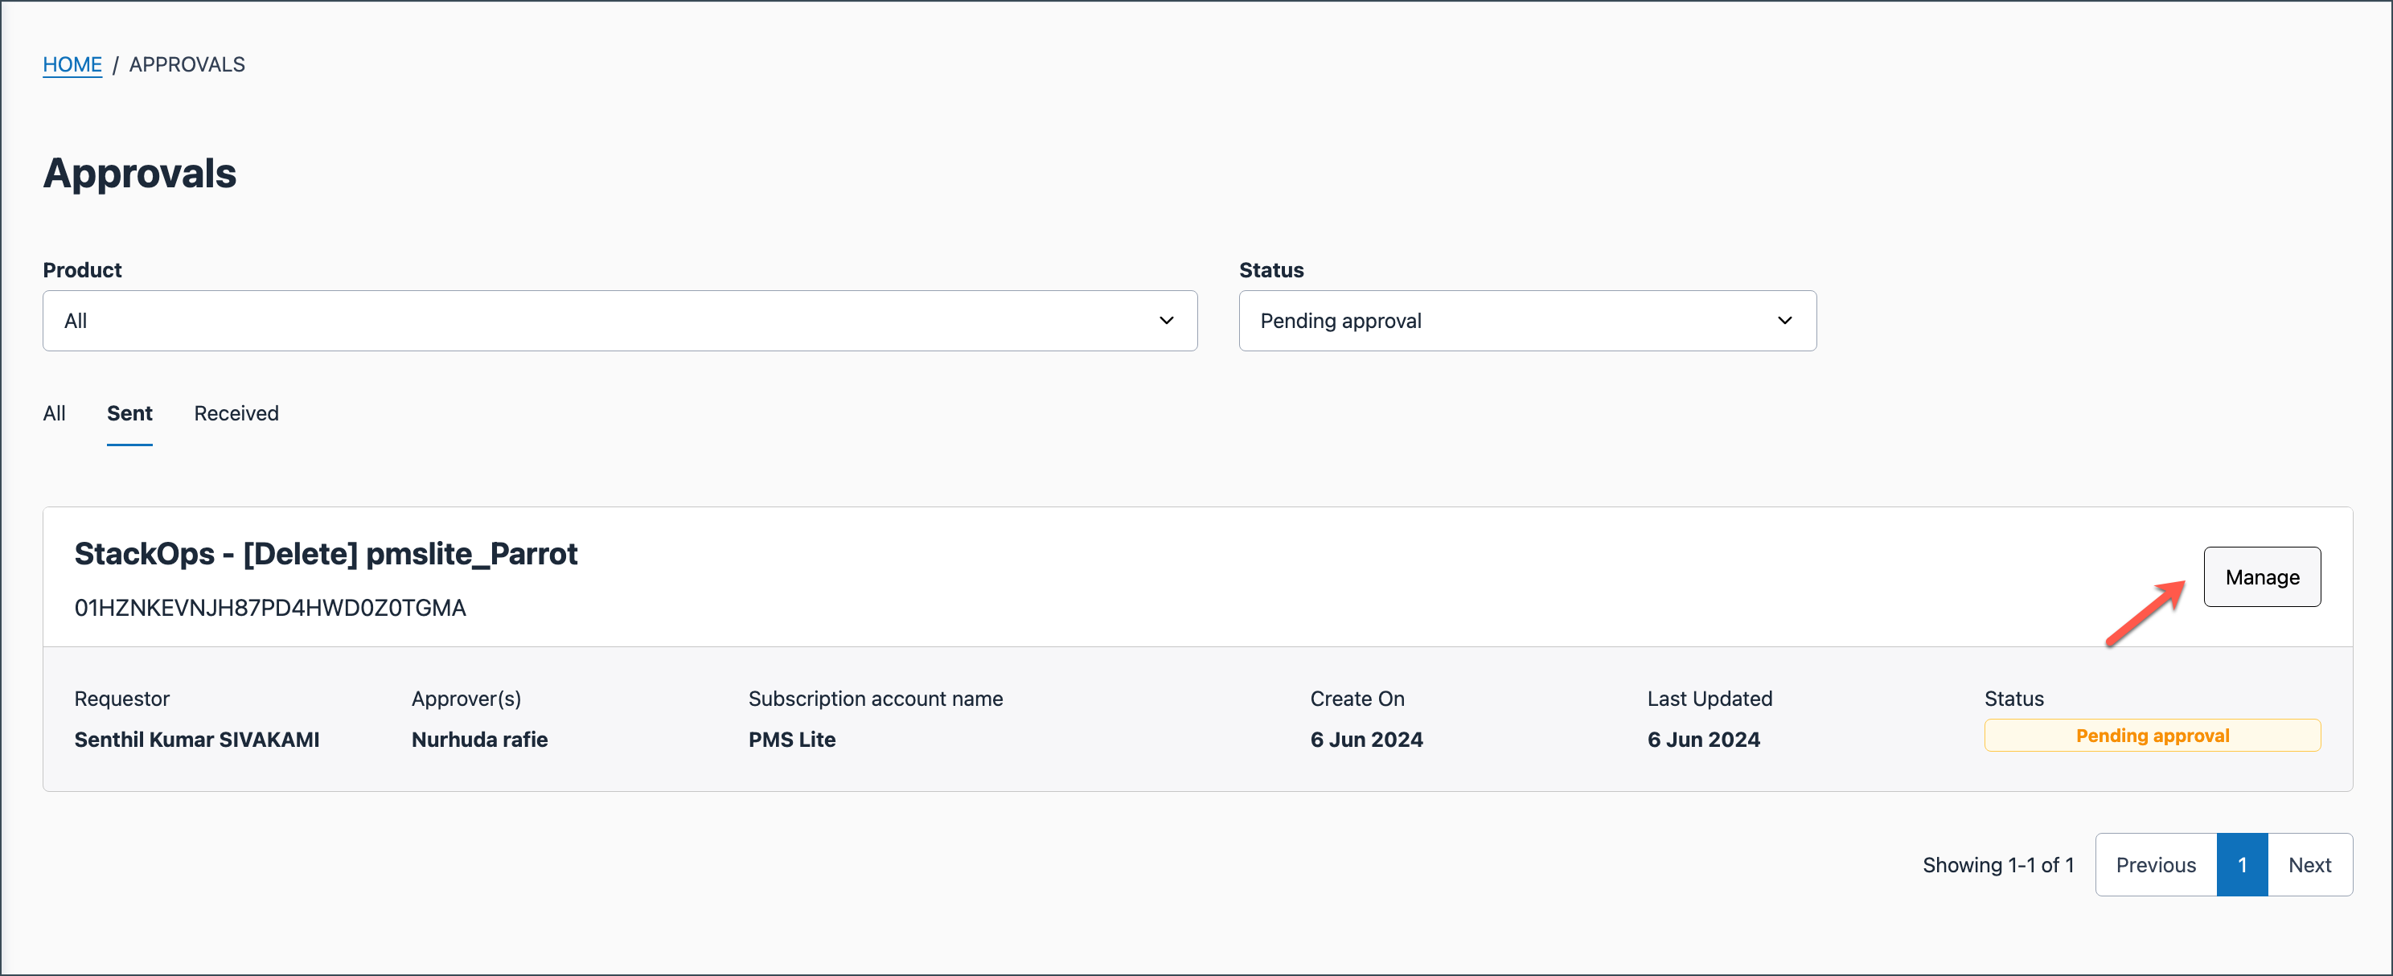Open the Product dropdown chevron
2393x976 pixels.
pyautogui.click(x=1167, y=321)
